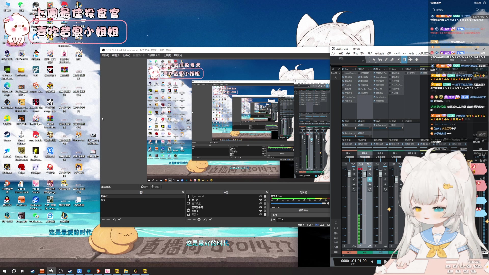Expand first channel 插入 insert dropdown arrow

(x=352, y=69)
